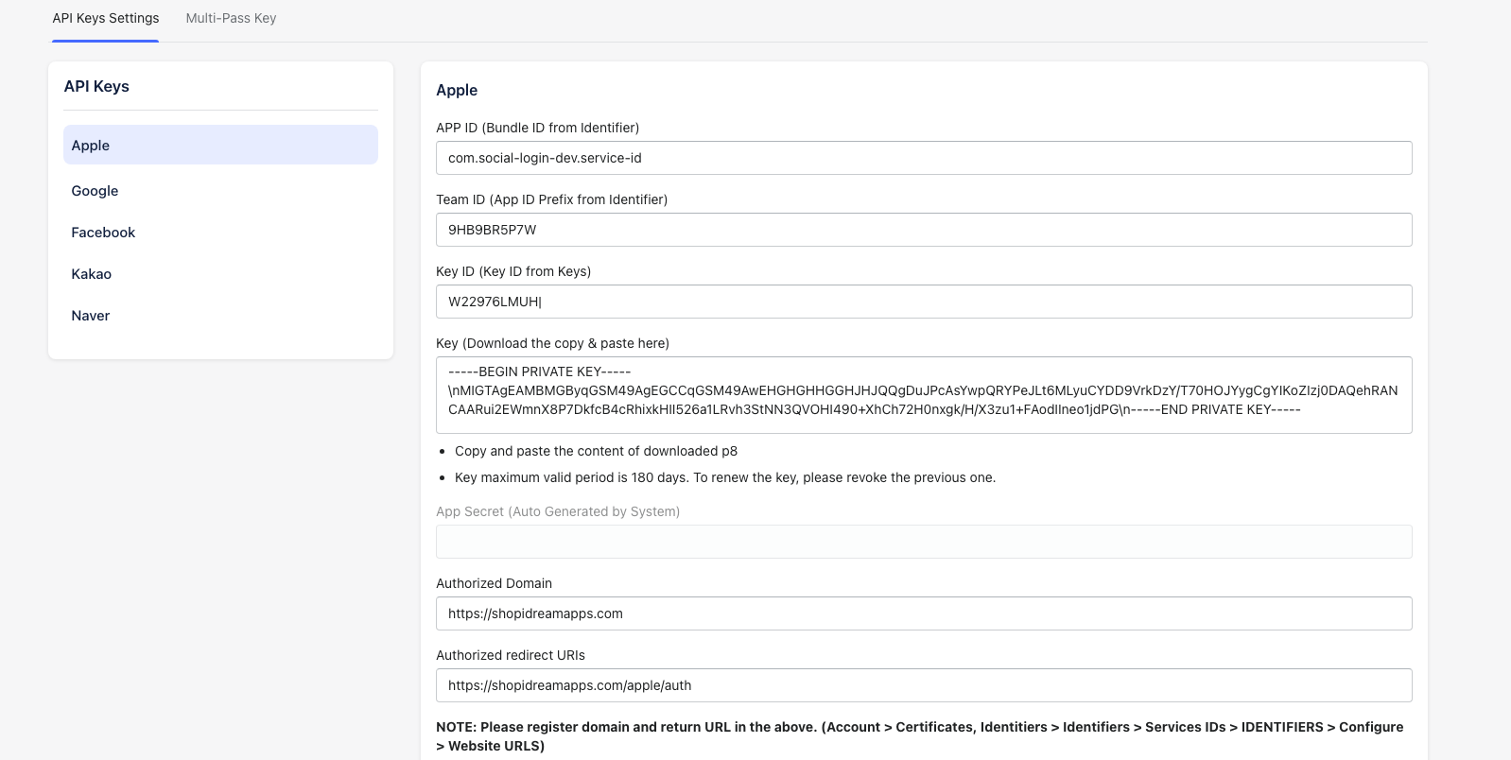Click the App Secret auto-generated field
This screenshot has width=1511, height=760.
pyautogui.click(x=924, y=542)
